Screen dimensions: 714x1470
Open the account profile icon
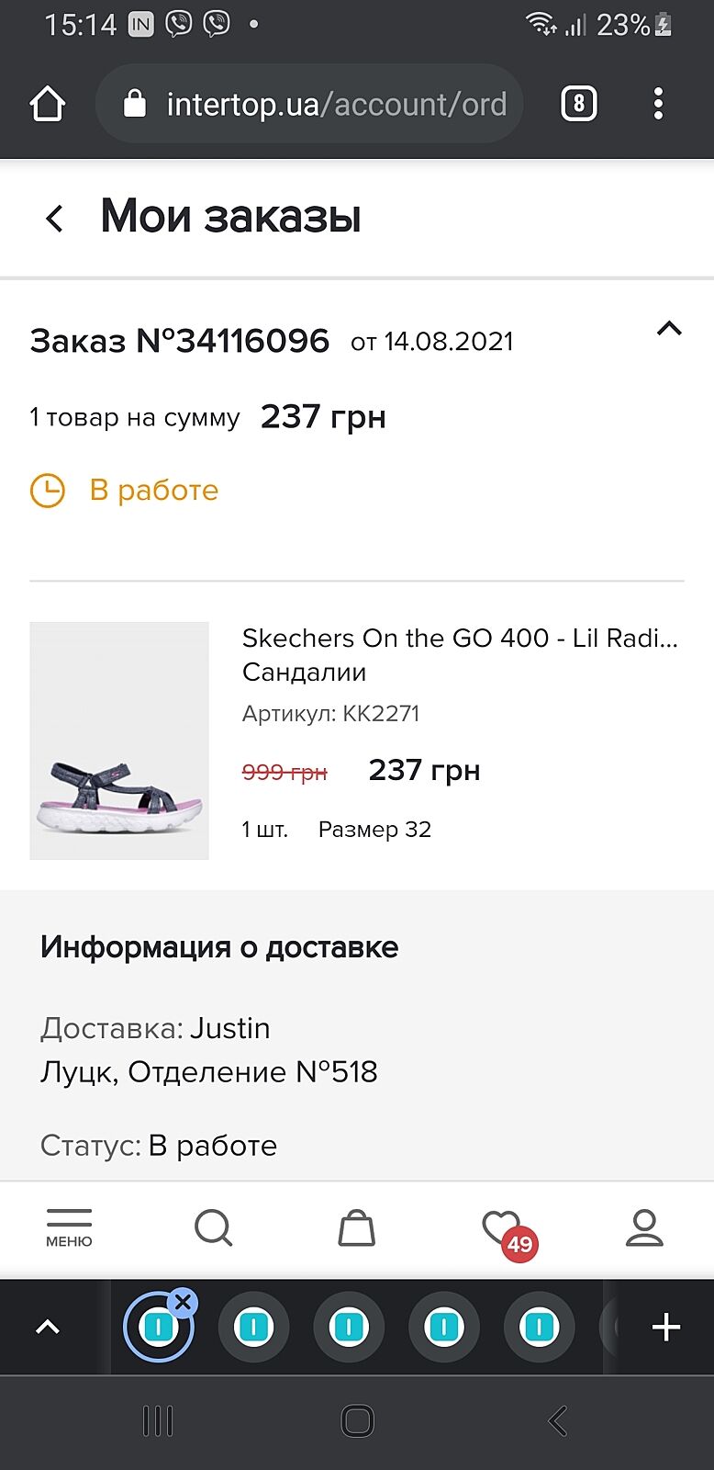point(644,1227)
